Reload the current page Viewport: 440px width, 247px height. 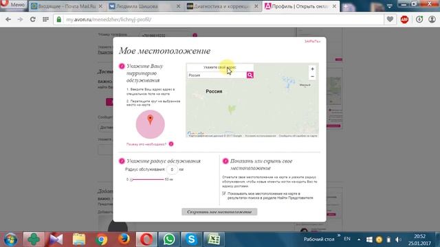[x=33, y=19]
